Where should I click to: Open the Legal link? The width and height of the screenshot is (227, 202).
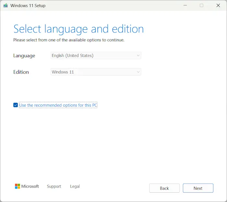[x=75, y=186]
